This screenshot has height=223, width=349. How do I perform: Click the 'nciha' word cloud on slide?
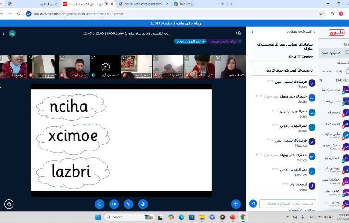(x=71, y=107)
